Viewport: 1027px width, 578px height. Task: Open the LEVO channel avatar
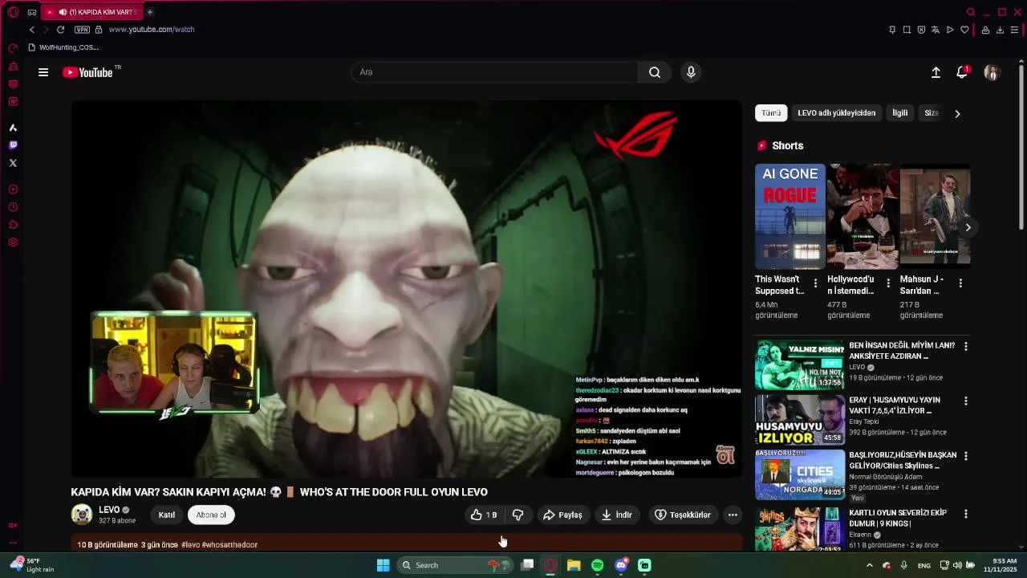(82, 515)
